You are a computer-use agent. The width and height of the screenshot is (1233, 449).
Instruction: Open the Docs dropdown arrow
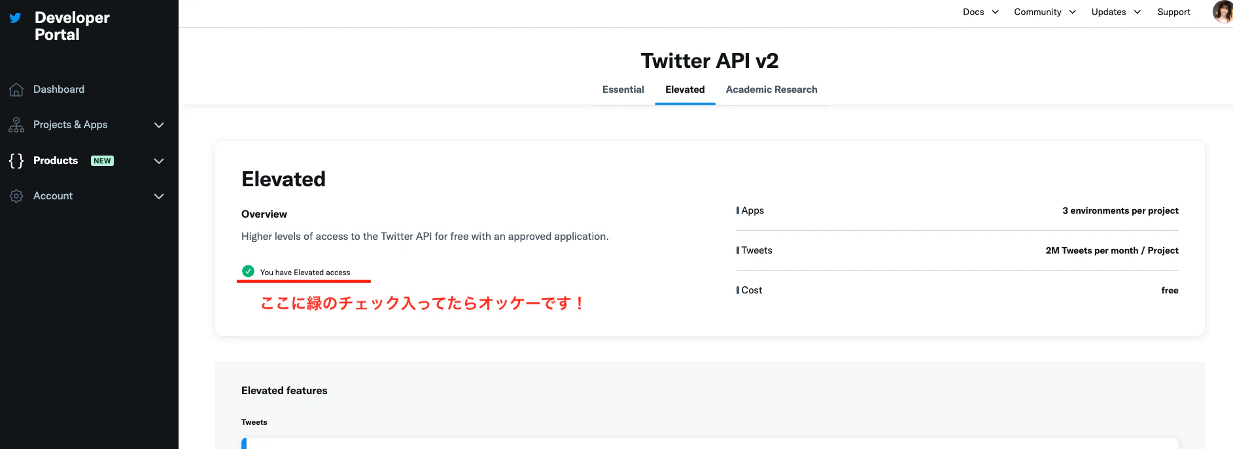995,12
